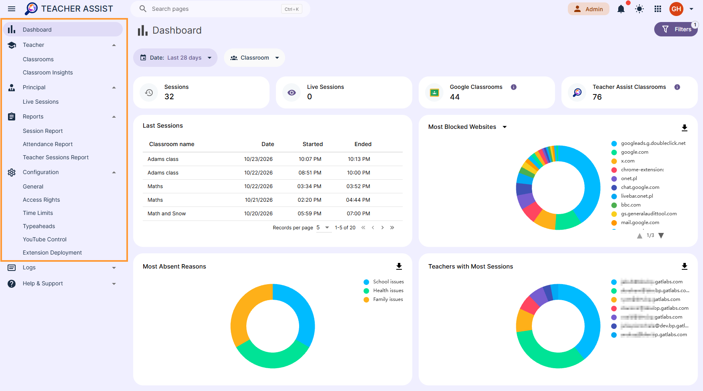703x391 pixels.
Task: Go to Live Sessions in sidebar
Action: [x=40, y=102]
